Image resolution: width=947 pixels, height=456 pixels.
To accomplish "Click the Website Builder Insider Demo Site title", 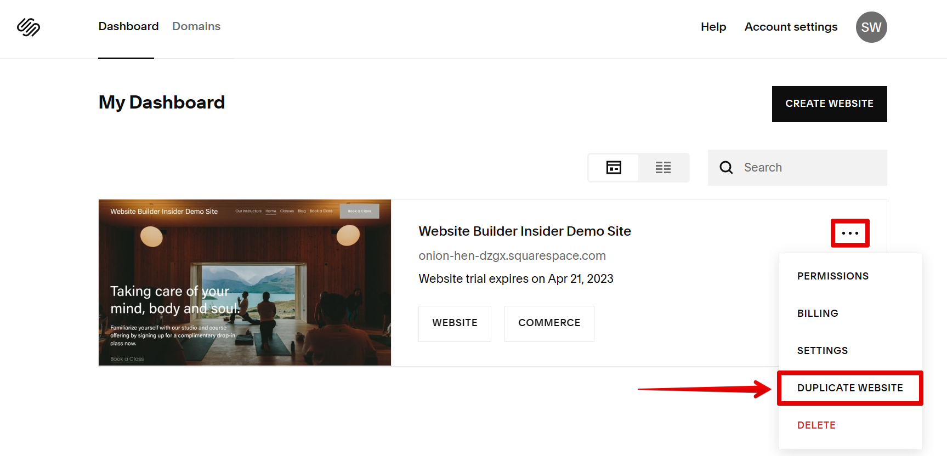I will [525, 231].
